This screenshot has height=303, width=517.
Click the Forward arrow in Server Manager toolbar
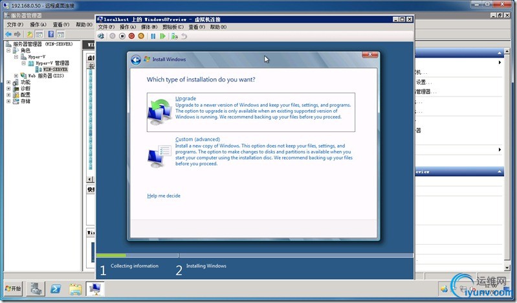(17, 34)
